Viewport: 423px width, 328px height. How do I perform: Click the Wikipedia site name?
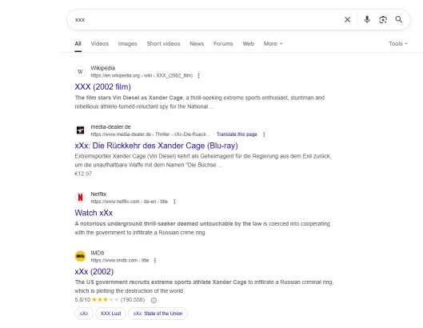coord(103,68)
